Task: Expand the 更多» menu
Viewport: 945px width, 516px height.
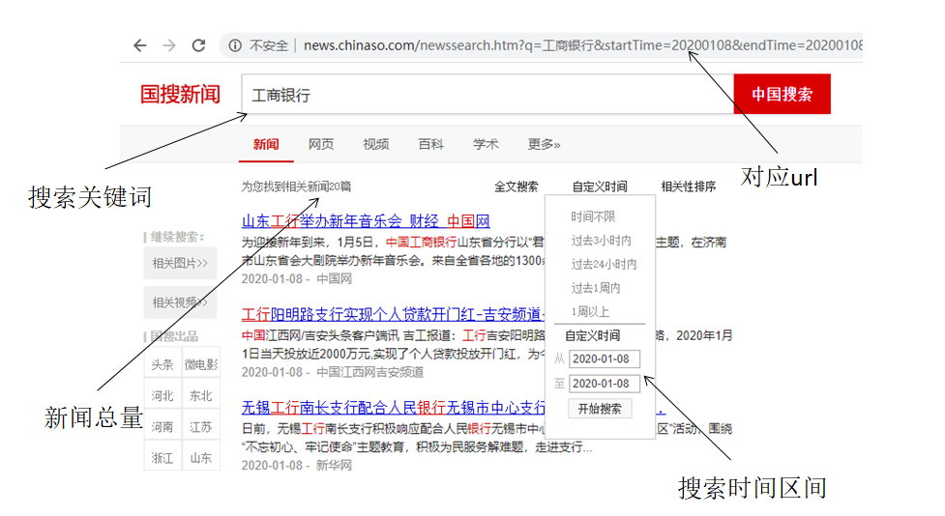Action: 544,145
